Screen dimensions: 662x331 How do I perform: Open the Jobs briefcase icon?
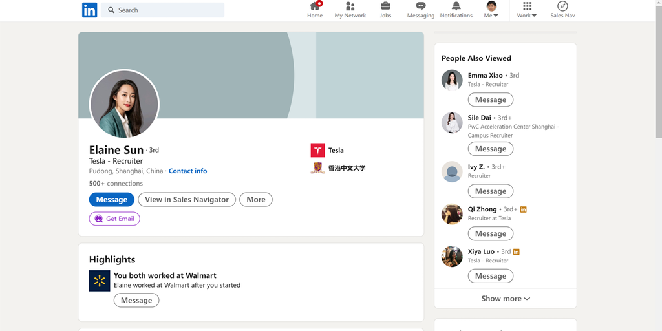click(385, 6)
